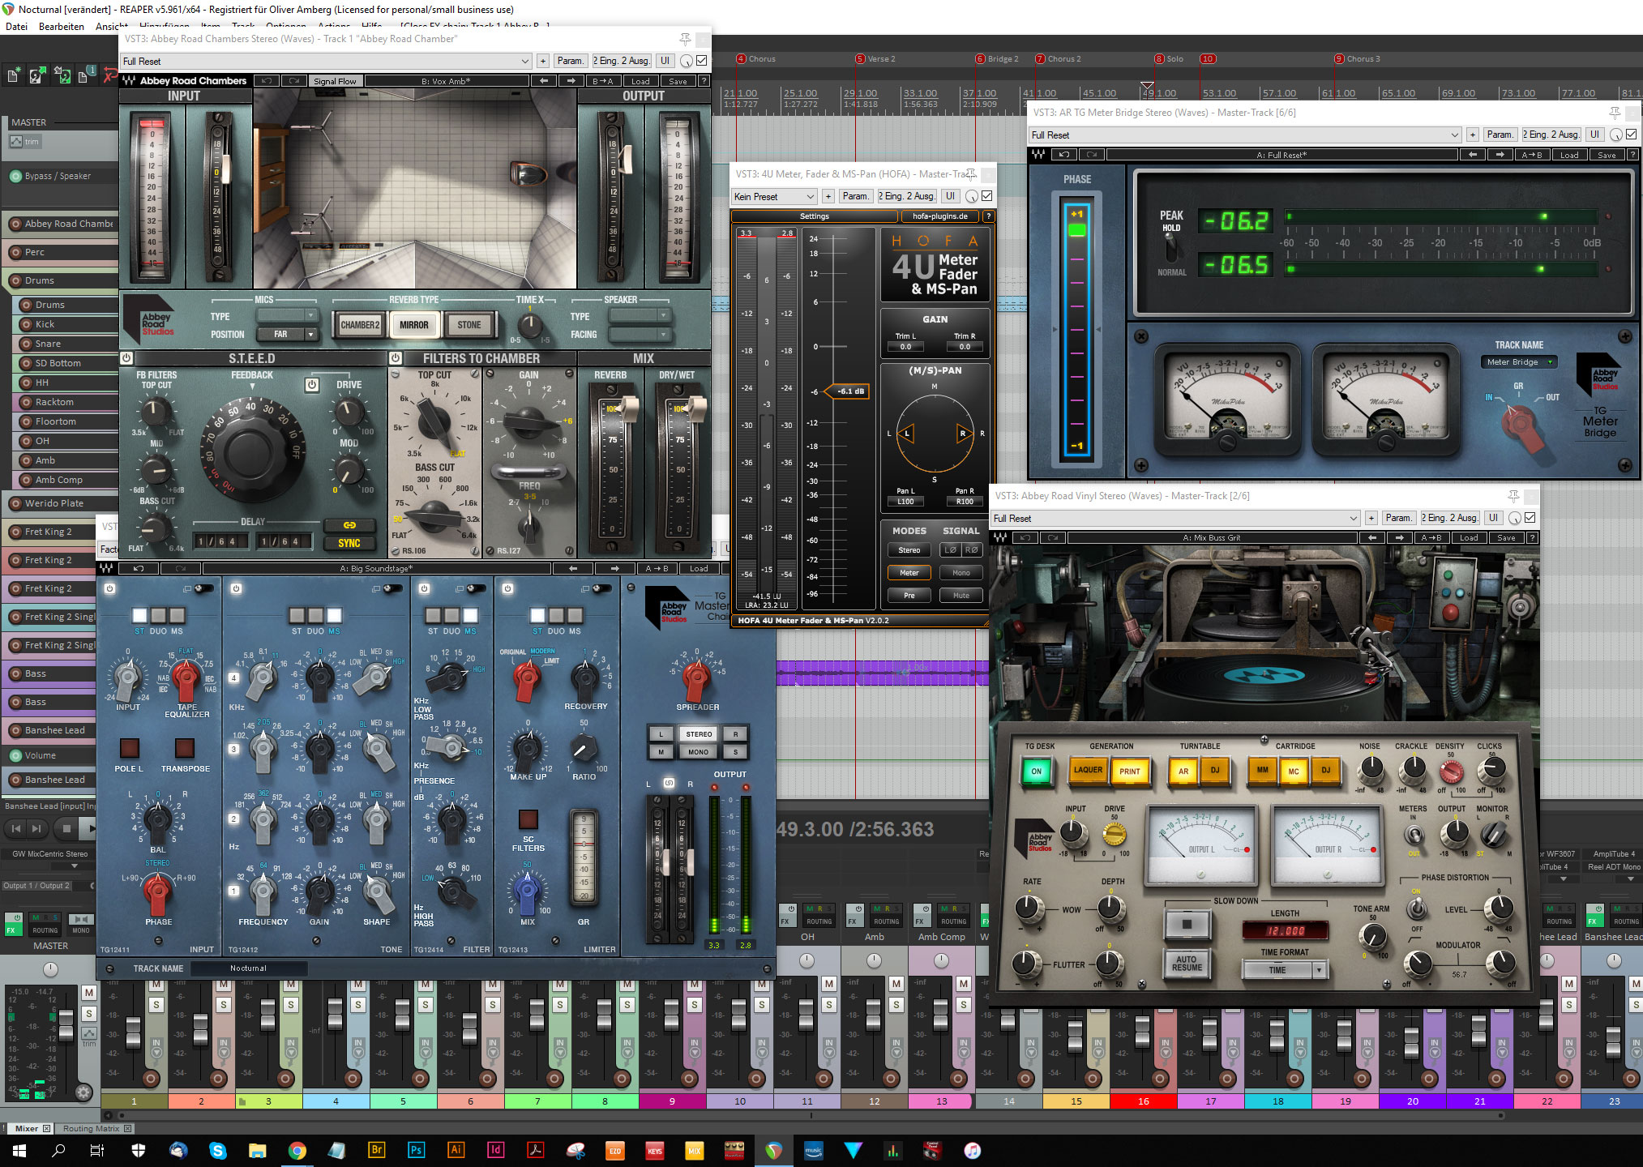Click the HOFA 4U question mark help icon
Image resolution: width=1643 pixels, height=1167 pixels.
pyautogui.click(x=988, y=216)
